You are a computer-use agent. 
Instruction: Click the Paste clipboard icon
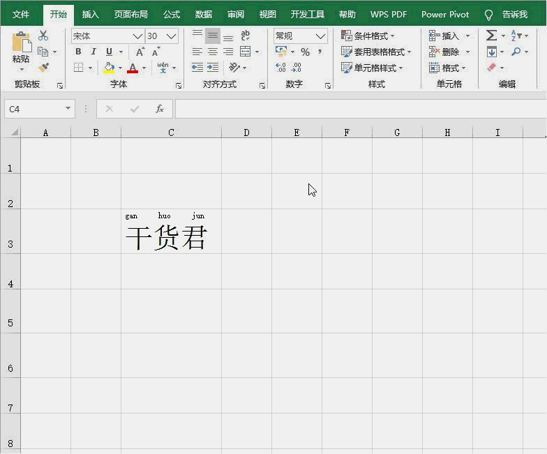tap(21, 43)
